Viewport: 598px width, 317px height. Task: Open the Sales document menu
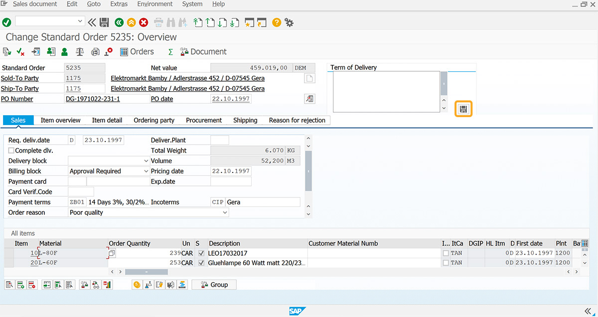(x=35, y=4)
